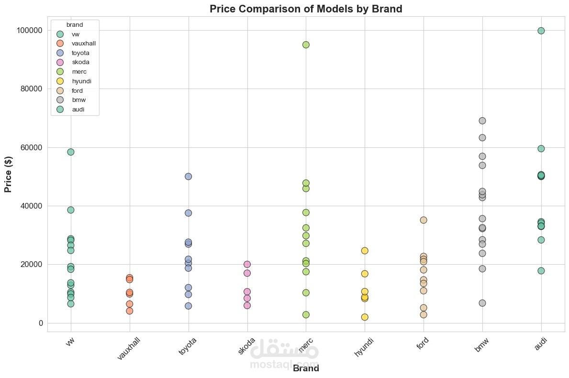Screen dimensions: 569x378
Task: Select the toyota point at 50000
Action: coord(189,177)
